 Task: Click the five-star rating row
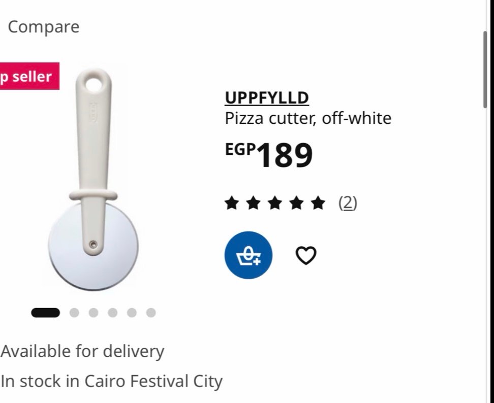pyautogui.click(x=275, y=203)
